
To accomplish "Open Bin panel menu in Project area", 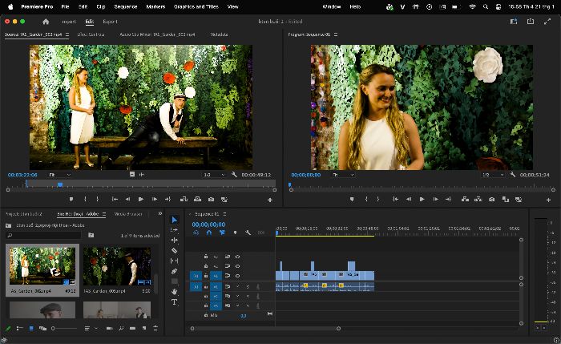I will click(x=104, y=214).
